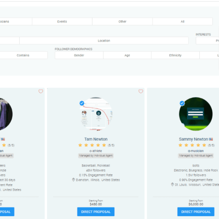The height and width of the screenshot is (219, 219).
Task: Expand the Age demographics filter
Action: 127,55
